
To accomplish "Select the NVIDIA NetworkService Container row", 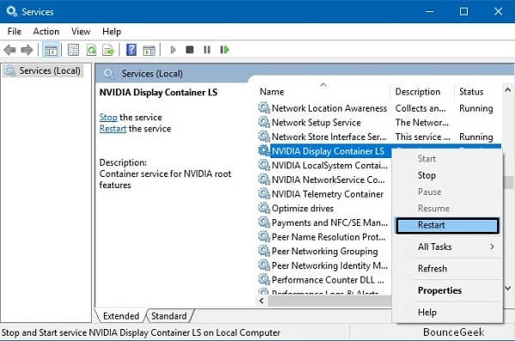I will click(324, 180).
